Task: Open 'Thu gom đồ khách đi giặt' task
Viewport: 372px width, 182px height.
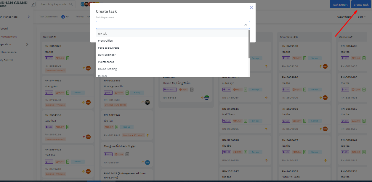Action: (120, 146)
